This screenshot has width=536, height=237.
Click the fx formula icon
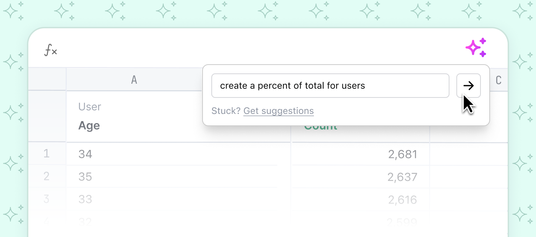51,50
